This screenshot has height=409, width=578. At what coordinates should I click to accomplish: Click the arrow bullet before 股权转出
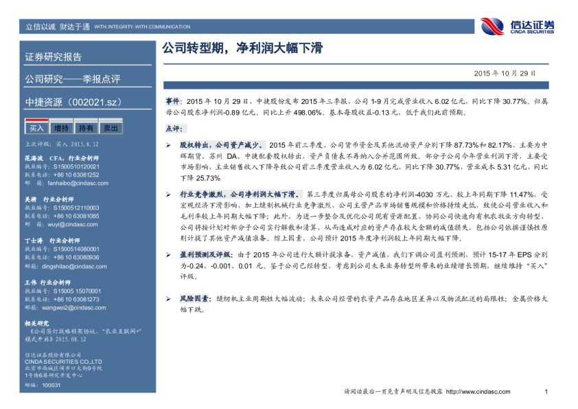coord(169,146)
